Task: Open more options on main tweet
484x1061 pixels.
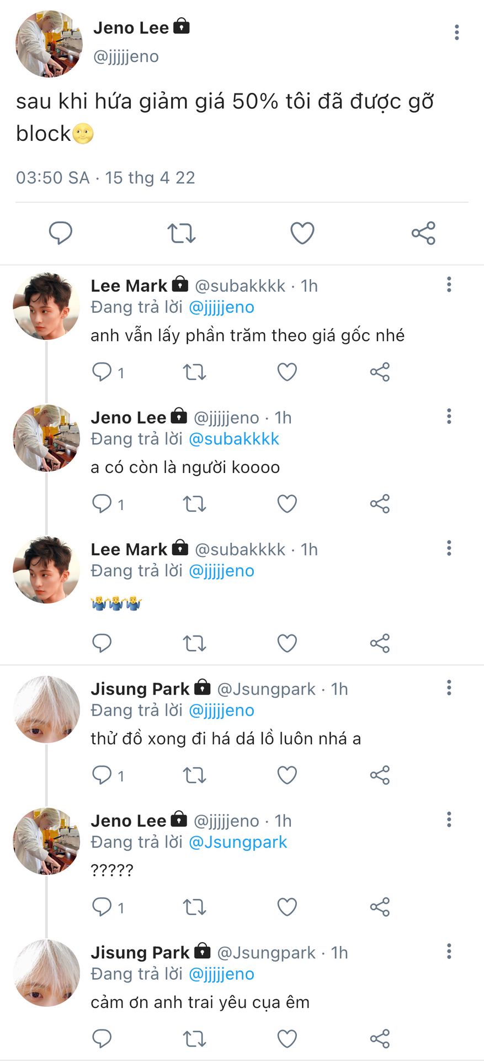Action: (x=456, y=33)
